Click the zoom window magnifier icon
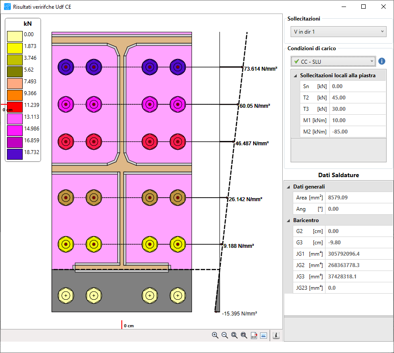394x353 pixels. tap(244, 335)
